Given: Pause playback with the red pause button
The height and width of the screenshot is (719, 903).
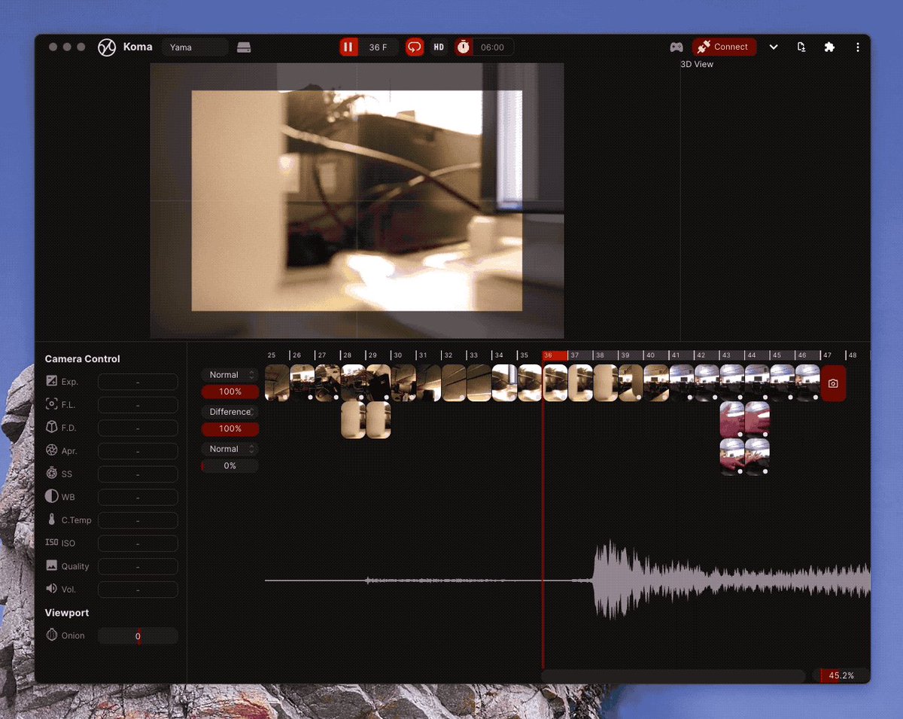Looking at the screenshot, I should 348,47.
